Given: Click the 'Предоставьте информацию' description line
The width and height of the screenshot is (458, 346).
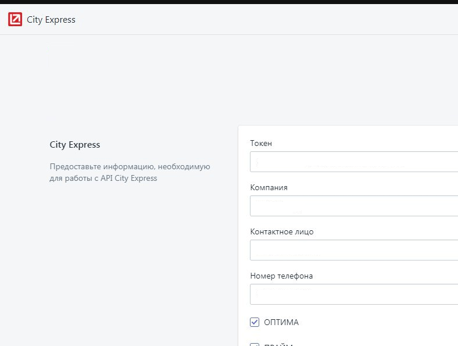Looking at the screenshot, I should point(130,167).
